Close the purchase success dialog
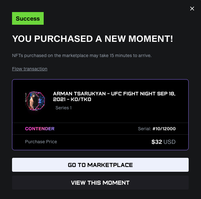The image size is (201, 199). pos(192,9)
